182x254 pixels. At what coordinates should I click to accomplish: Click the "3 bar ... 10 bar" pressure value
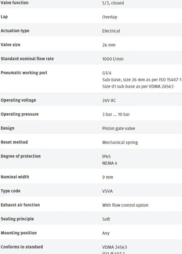tap(116, 114)
